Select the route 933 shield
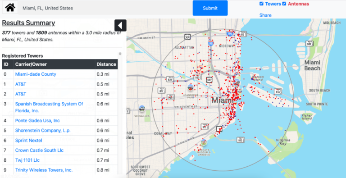The image size is (346, 178). (197, 77)
